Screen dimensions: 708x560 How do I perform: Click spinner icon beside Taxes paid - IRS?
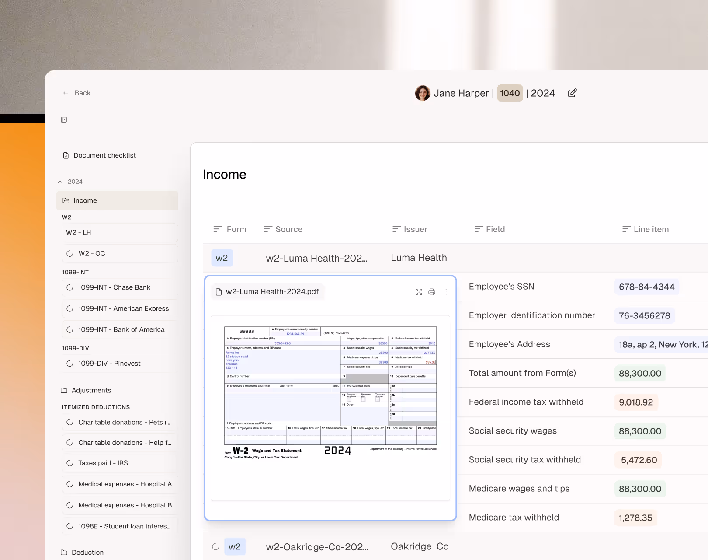click(69, 463)
